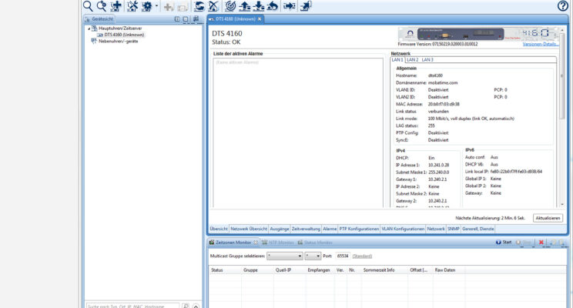Viewport: 573px width, 308px height.
Task: Click the search icon beside device search field
Action: pos(186,306)
